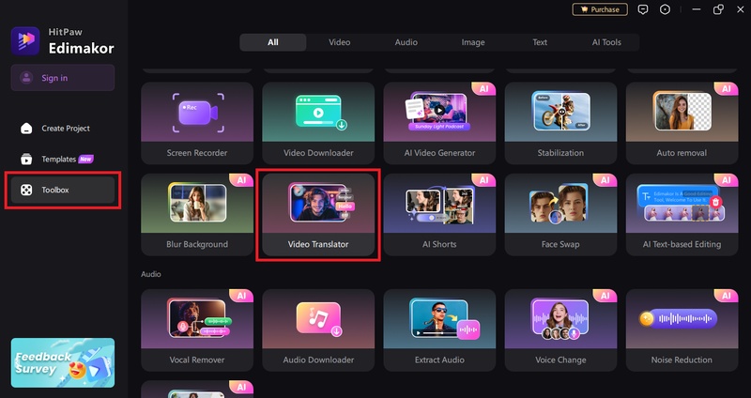Click the Purchase button

[x=599, y=9]
